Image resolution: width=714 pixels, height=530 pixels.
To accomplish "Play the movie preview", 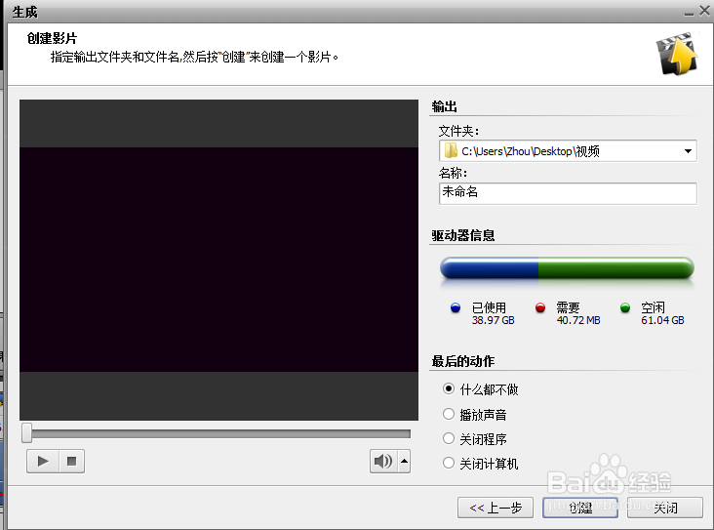I will 43,461.
